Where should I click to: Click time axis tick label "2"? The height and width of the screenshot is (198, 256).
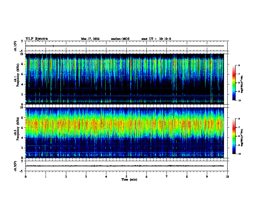tap(66, 177)
